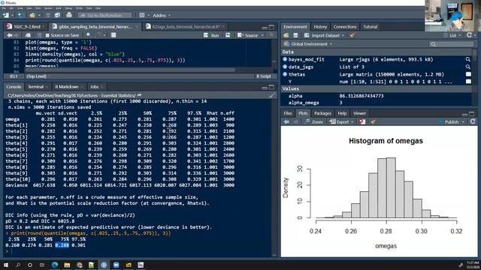This screenshot has width=481, height=270.
Task: Save the current document using the disk icon
Action: click(x=48, y=15)
